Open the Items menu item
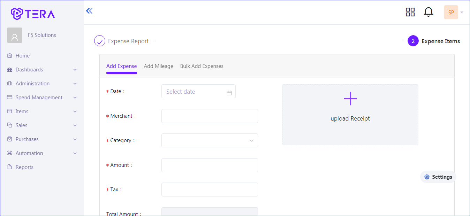The height and width of the screenshot is (216, 470). 42,111
